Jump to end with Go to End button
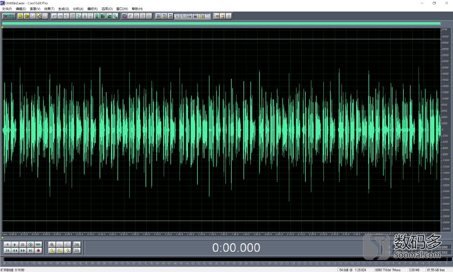Screen dimensions: 453x272 coord(31,251)
